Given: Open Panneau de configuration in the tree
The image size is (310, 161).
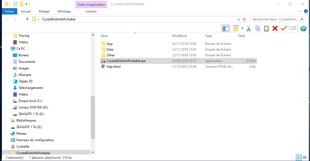Looking at the screenshot, I should pos(35,140).
